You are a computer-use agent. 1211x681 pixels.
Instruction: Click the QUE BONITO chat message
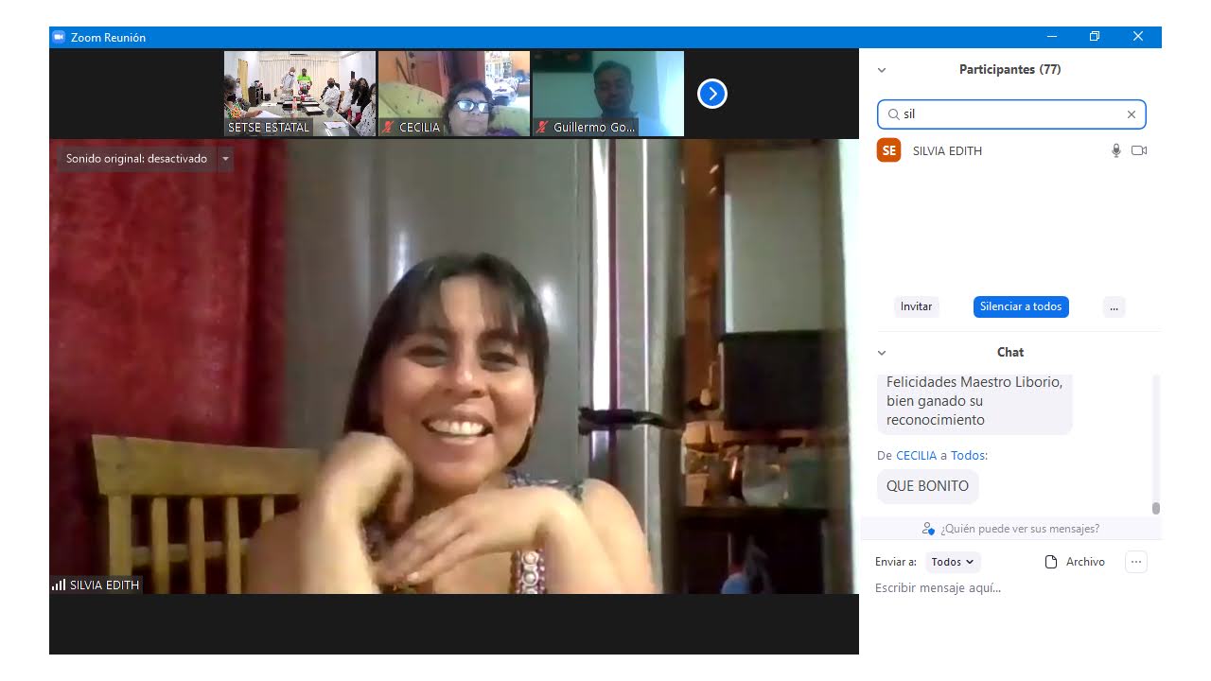(x=927, y=486)
